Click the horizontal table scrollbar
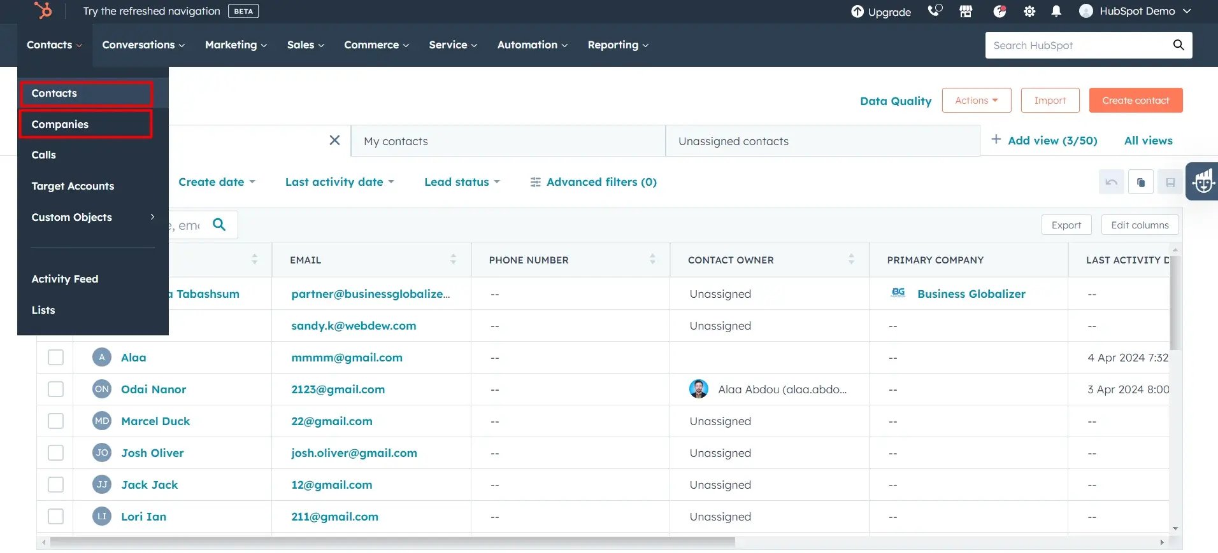Screen dimensions: 1218x553 click(392, 542)
